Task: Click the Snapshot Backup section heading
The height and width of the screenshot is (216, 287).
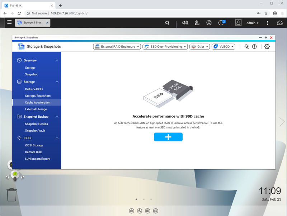Action: click(x=36, y=117)
